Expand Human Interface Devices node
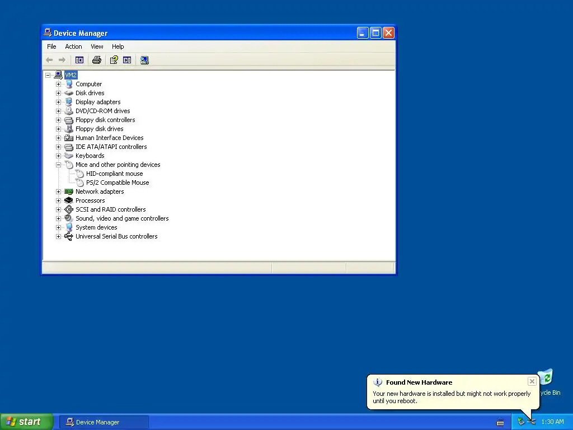The height and width of the screenshot is (430, 573). pos(58,138)
